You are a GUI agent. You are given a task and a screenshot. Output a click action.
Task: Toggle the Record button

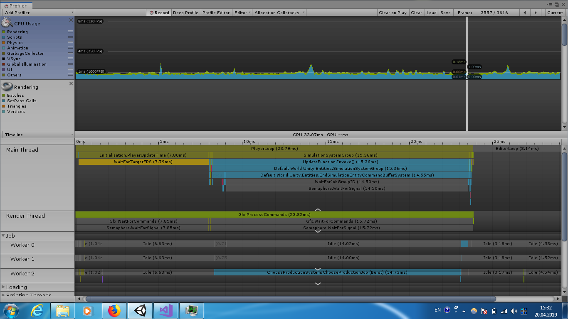159,12
